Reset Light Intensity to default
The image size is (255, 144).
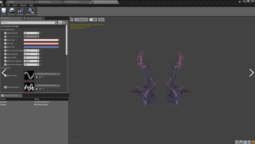(x=41, y=33)
